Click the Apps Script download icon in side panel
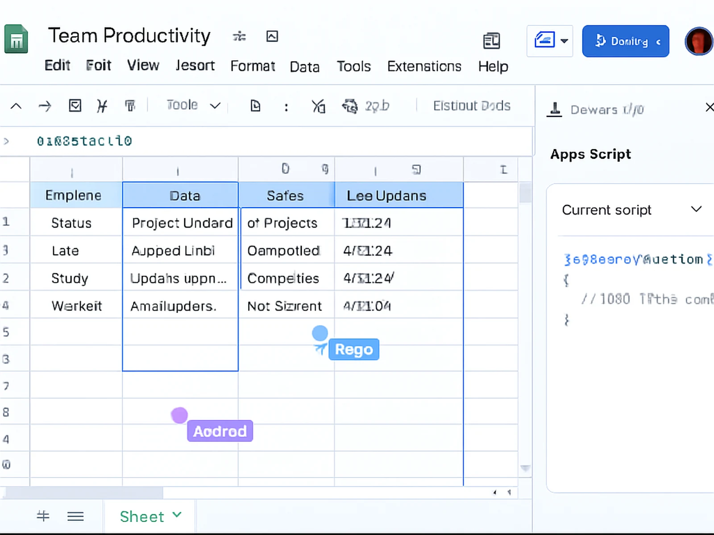The image size is (714, 535). [x=554, y=110]
